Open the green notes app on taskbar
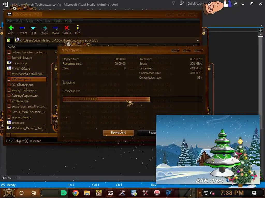Screen dimensions: 265x198 click(x=64, y=193)
